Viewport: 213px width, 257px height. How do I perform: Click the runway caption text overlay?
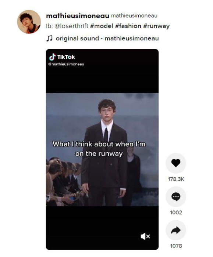(x=99, y=149)
